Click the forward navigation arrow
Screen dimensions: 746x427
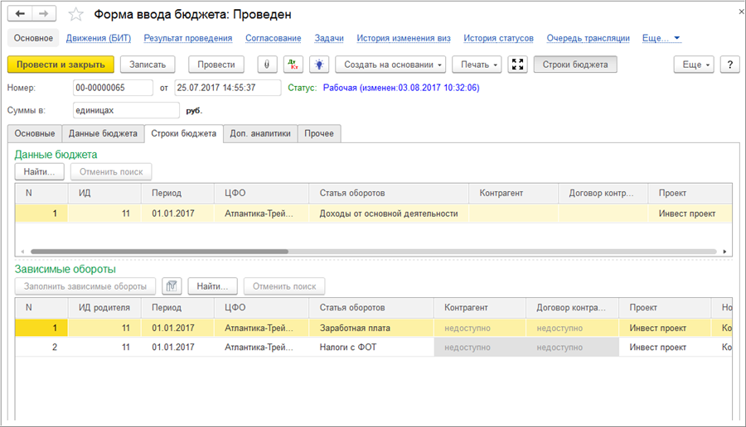tap(45, 14)
